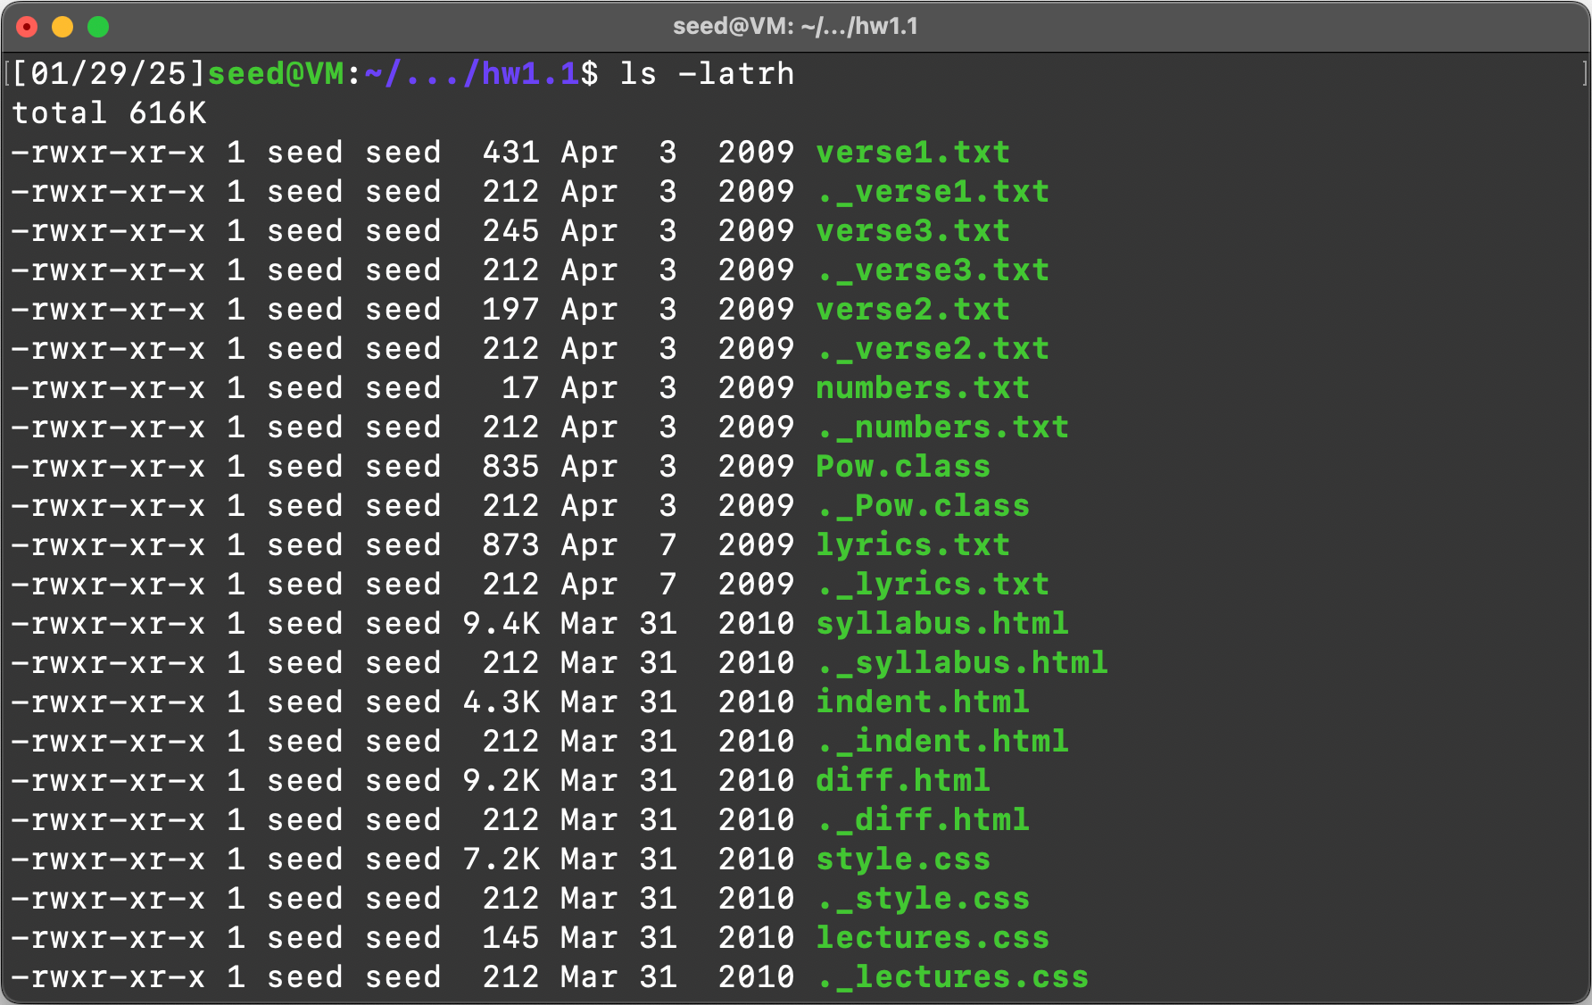Click the indent.html file name
Image resolution: width=1592 pixels, height=1005 pixels.
tap(922, 702)
